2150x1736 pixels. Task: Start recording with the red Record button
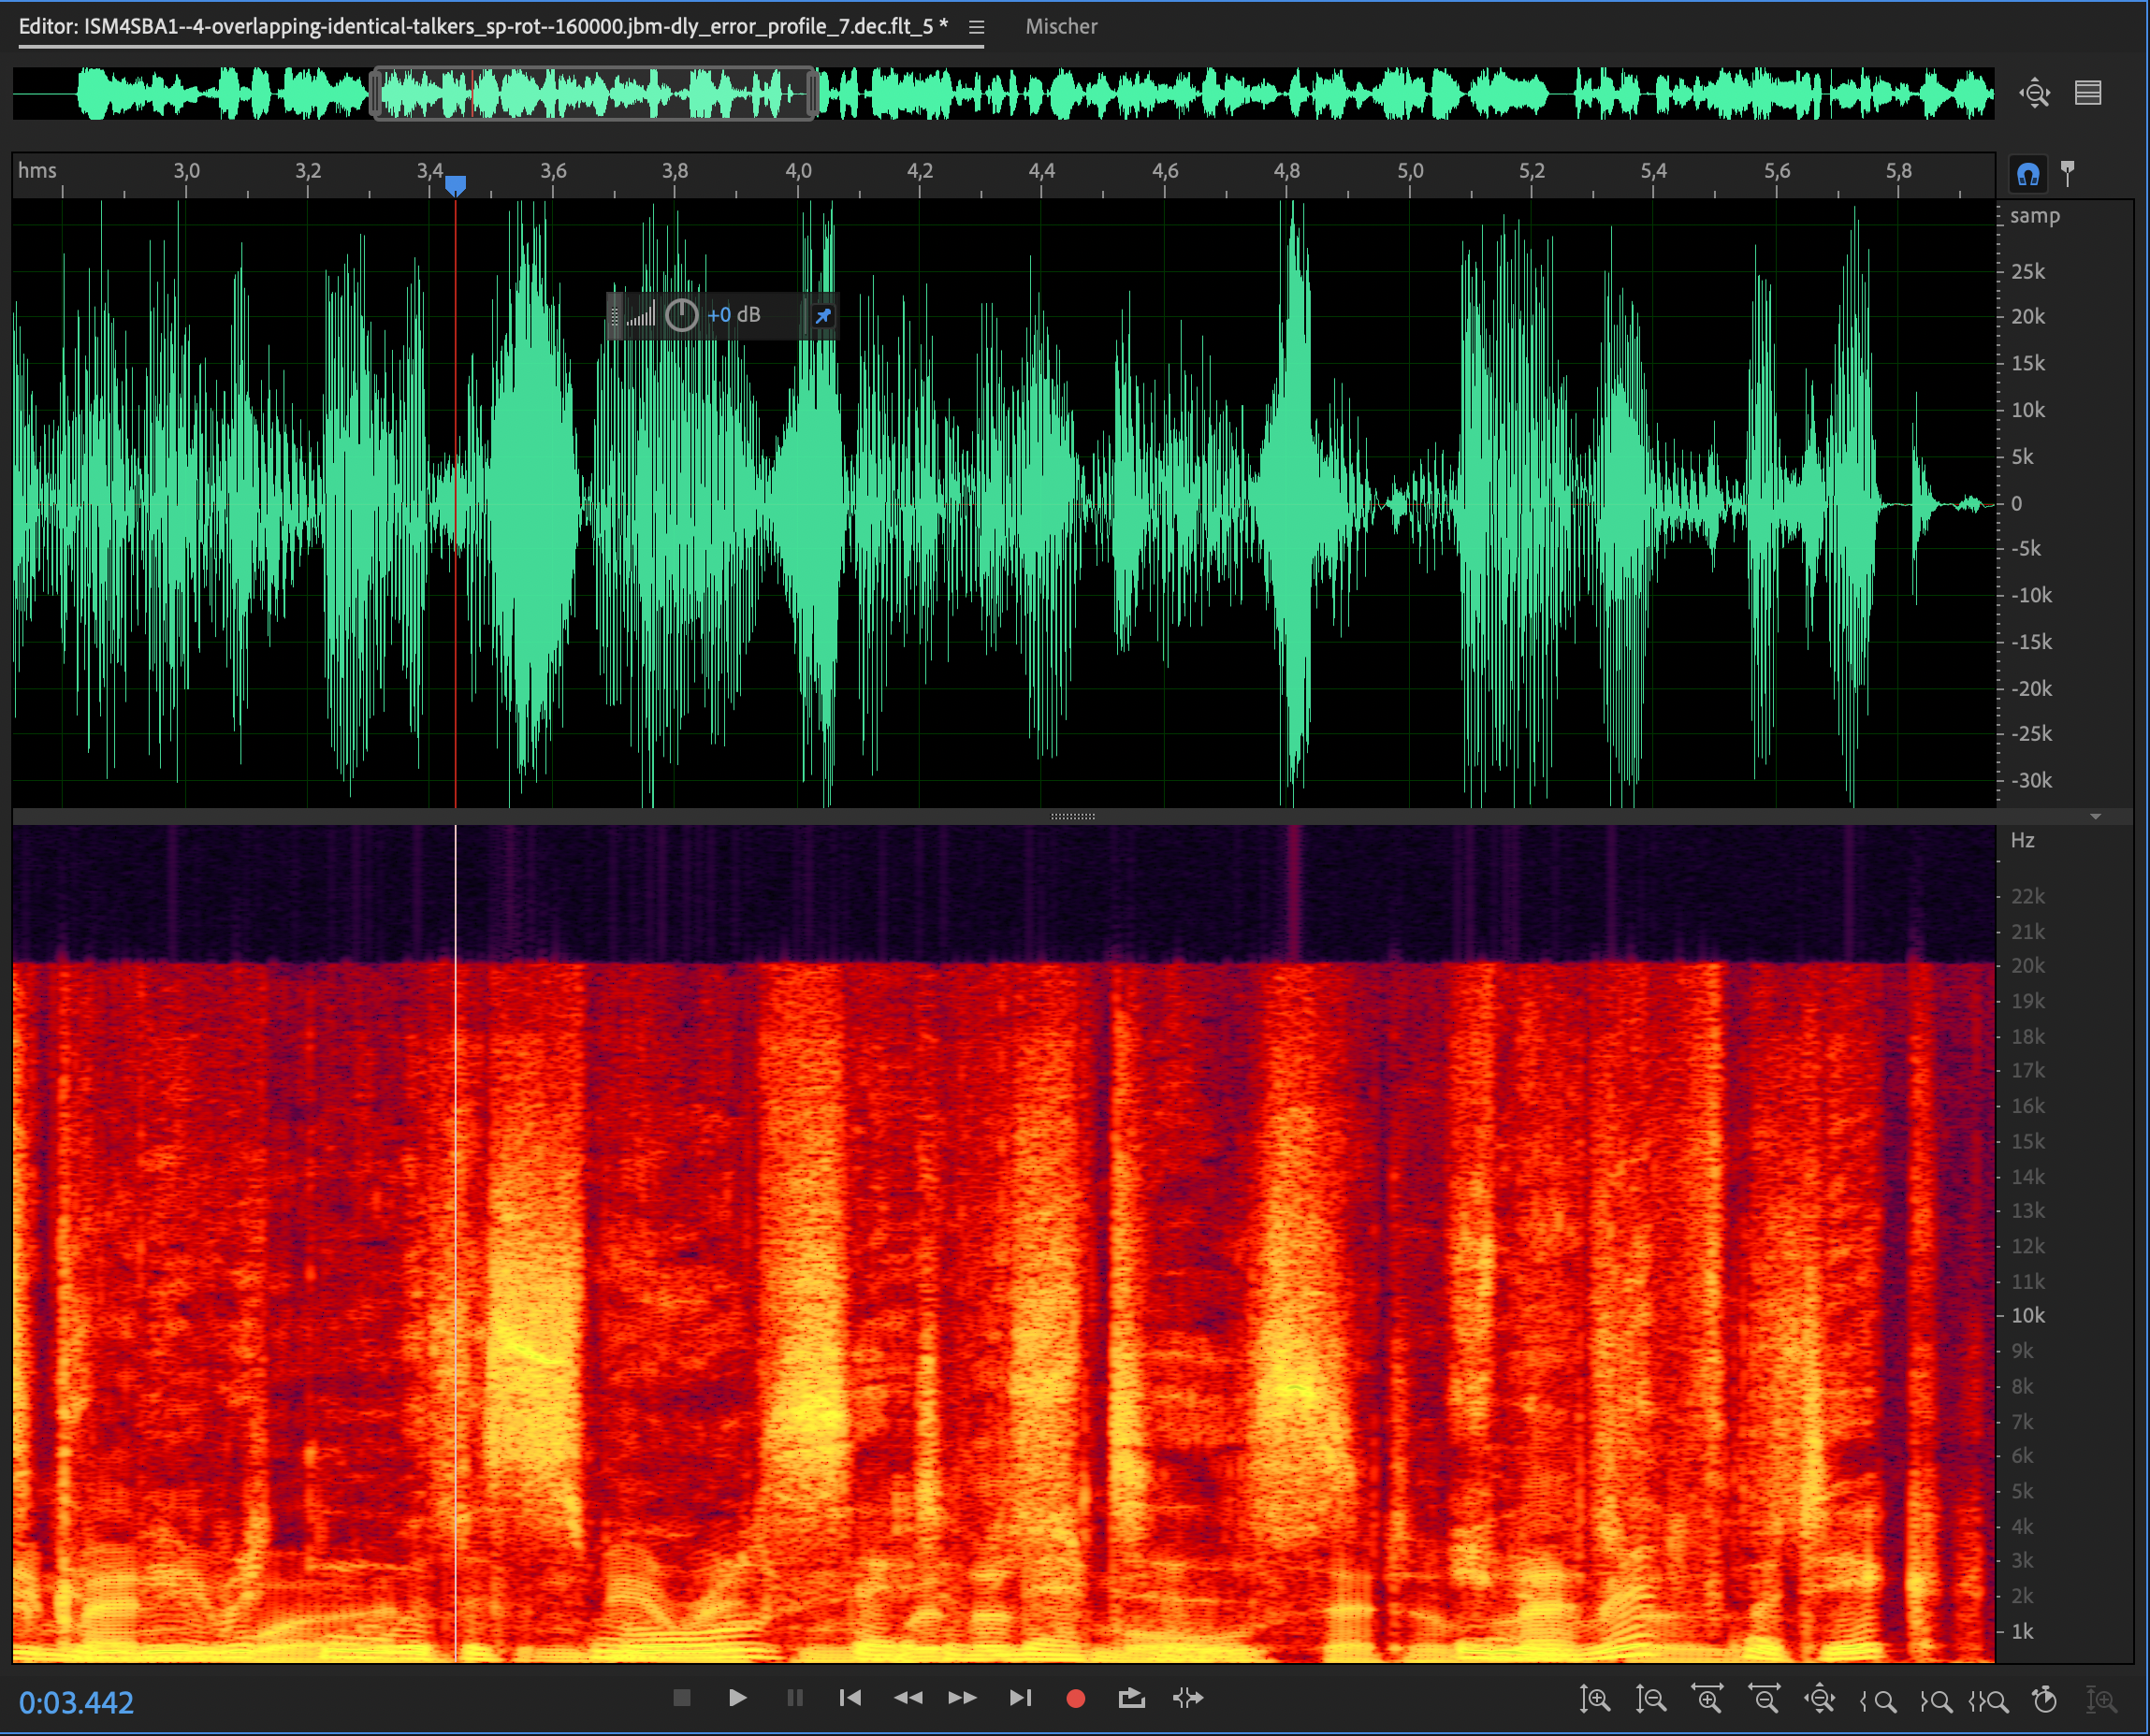pos(1076,1698)
